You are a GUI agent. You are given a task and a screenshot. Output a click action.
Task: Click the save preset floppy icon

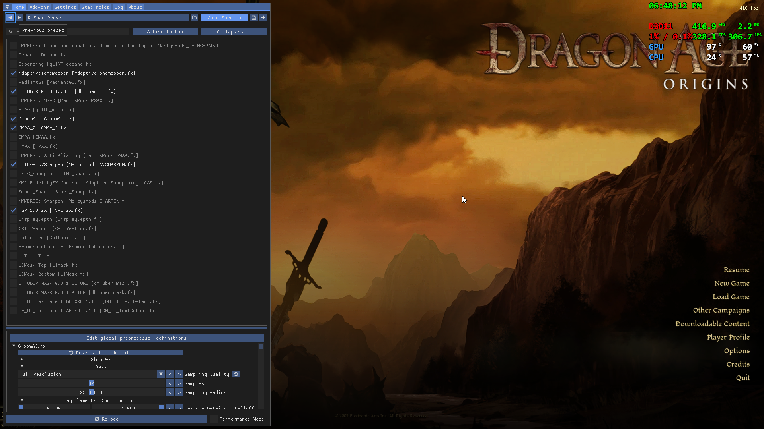point(254,18)
